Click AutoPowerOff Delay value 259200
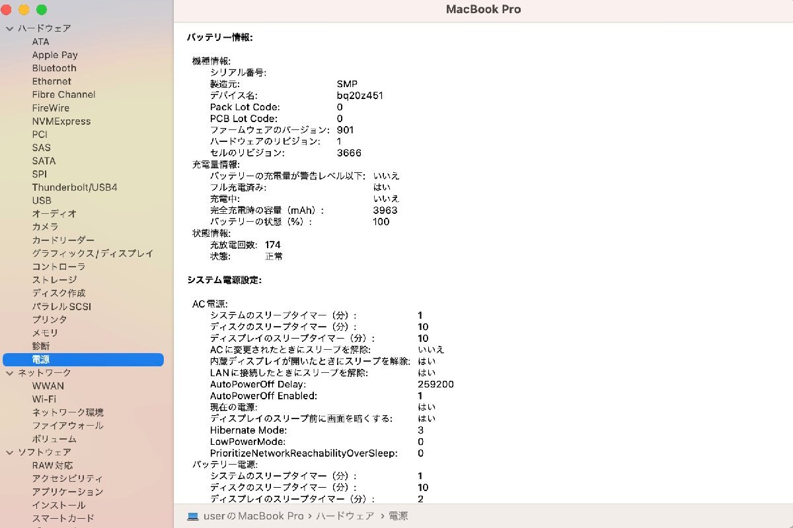This screenshot has height=528, width=793. 436,384
